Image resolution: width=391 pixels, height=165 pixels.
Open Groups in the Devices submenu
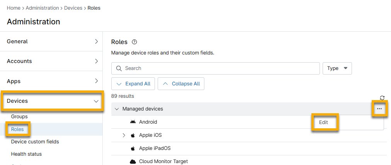(x=19, y=116)
